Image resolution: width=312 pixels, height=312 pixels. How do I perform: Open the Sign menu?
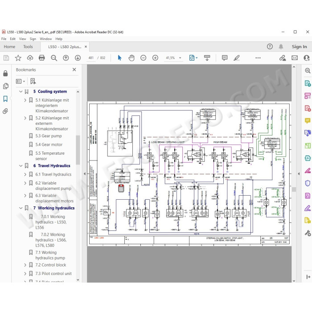coord(33,39)
